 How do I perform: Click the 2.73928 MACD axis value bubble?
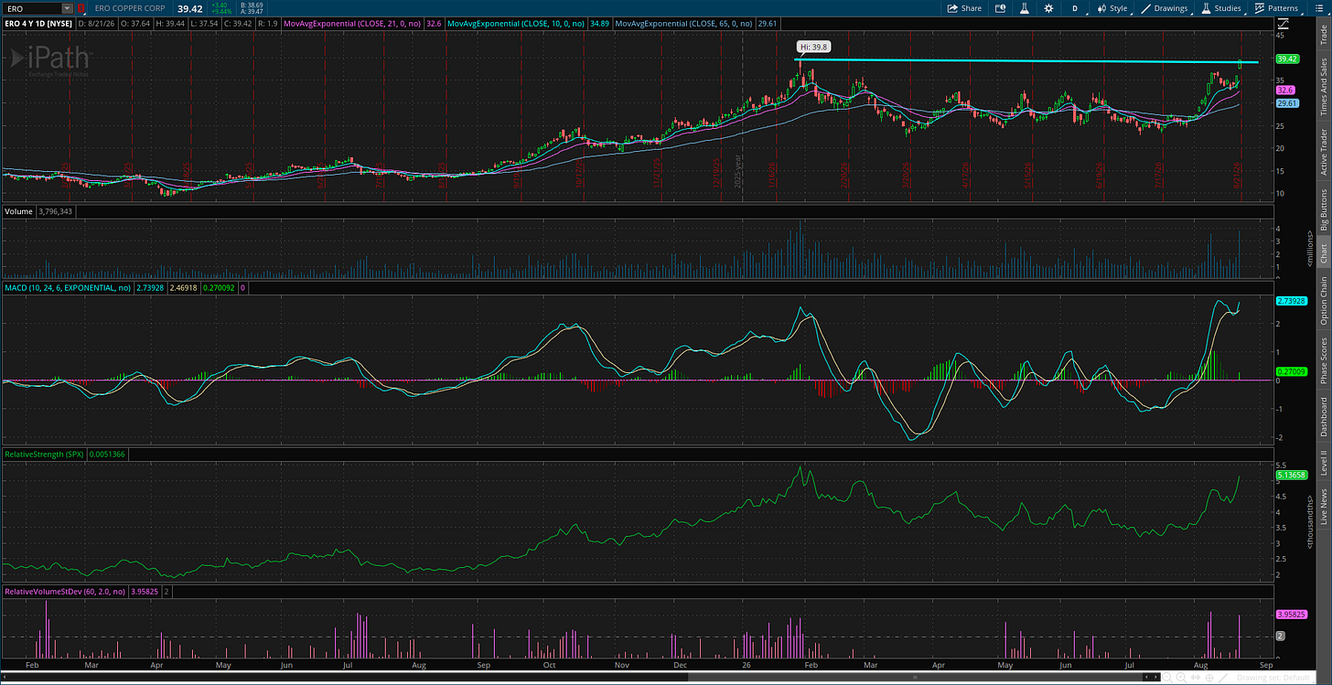pos(1291,301)
